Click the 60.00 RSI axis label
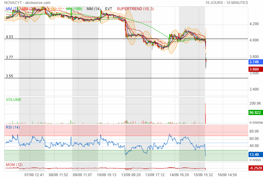 tap(254, 139)
